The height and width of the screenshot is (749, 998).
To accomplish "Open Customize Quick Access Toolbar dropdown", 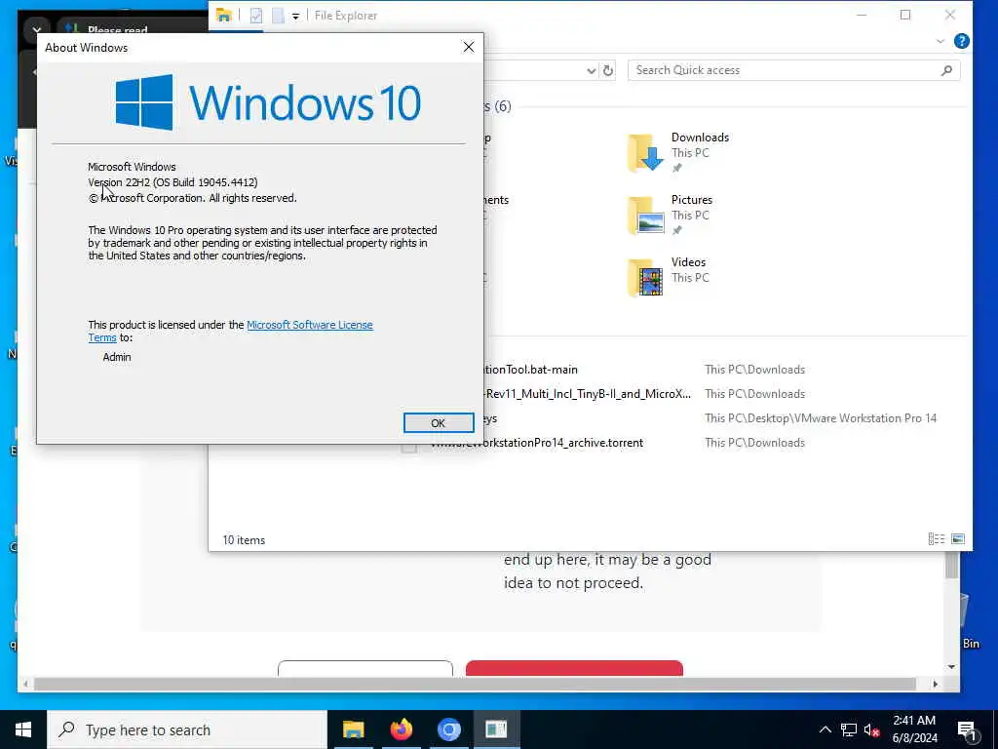I will 295,16.
